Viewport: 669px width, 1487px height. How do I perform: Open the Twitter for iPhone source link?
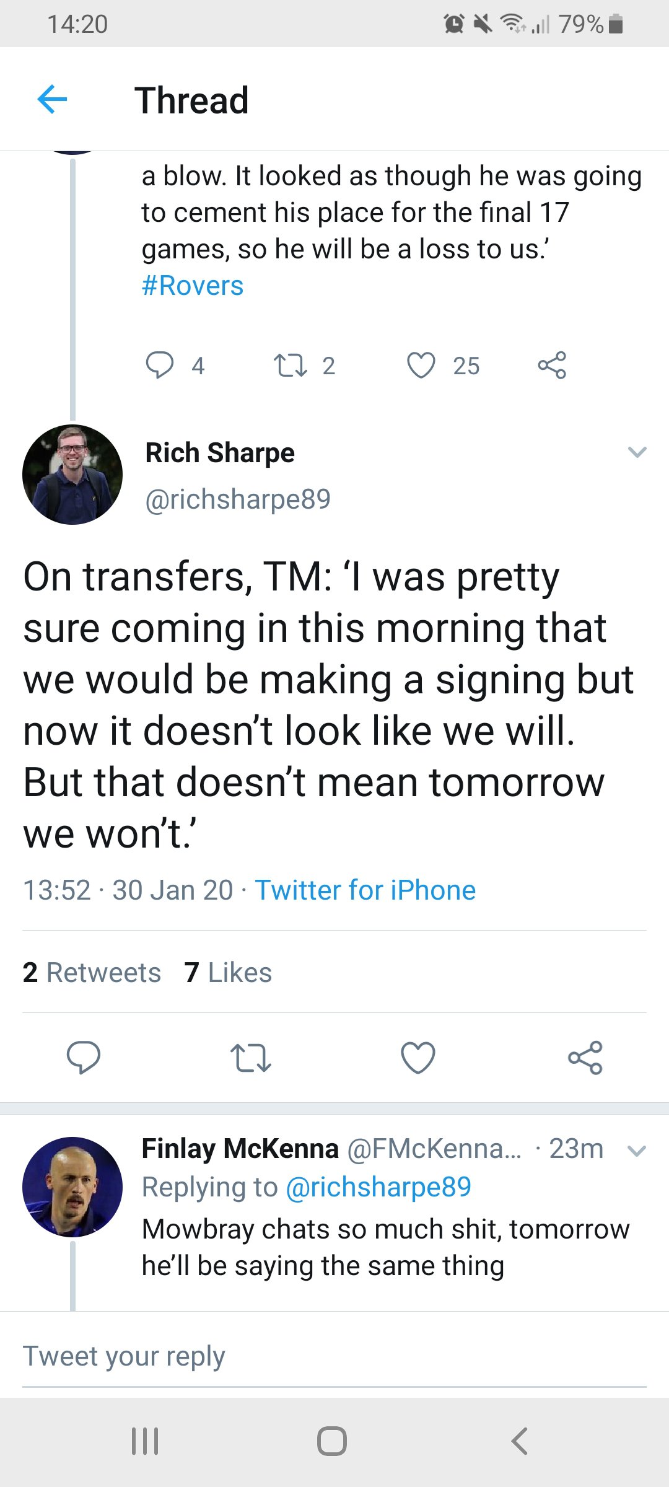click(x=365, y=890)
